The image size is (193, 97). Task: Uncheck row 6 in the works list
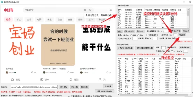119,23
